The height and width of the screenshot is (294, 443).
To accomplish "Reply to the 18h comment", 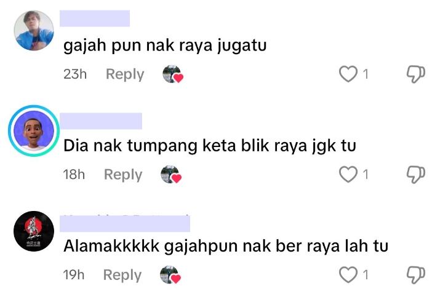I will (x=123, y=175).
